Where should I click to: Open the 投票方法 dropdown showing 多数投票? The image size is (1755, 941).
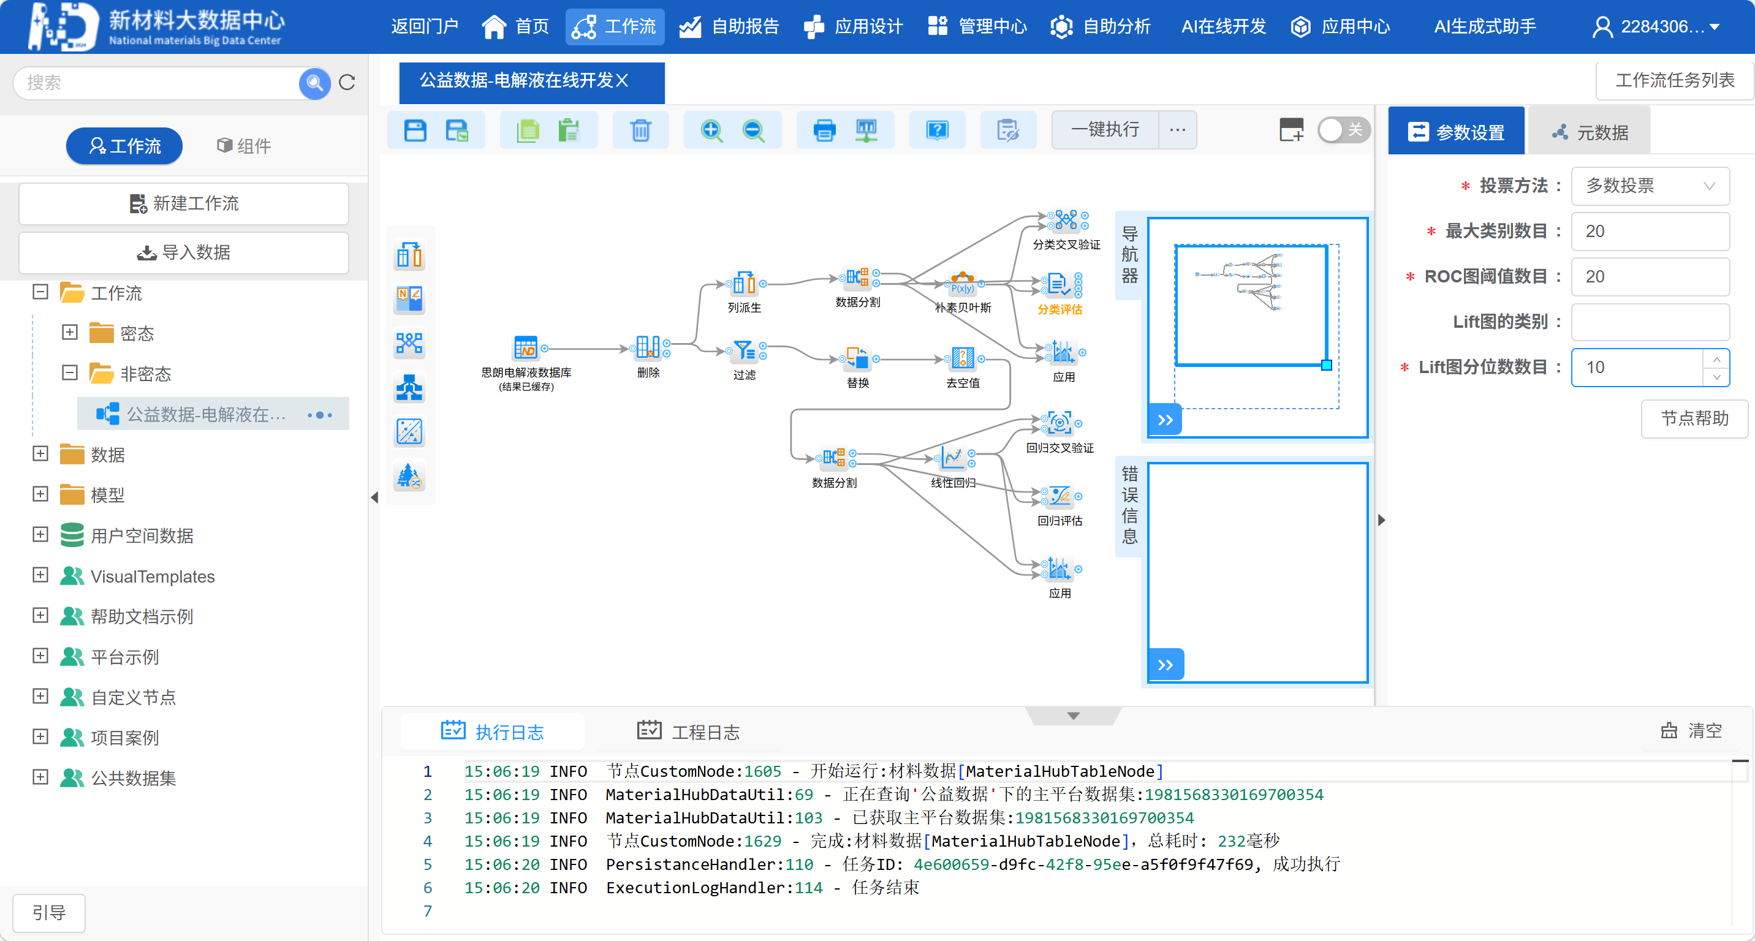coord(1650,185)
